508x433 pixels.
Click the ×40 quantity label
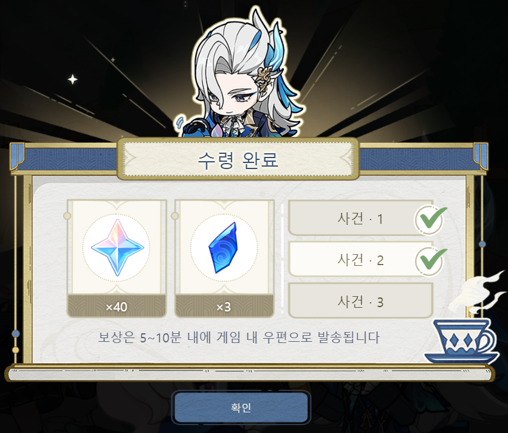117,307
